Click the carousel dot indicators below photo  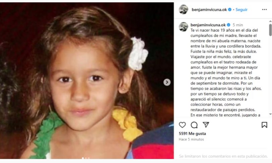click(x=86, y=158)
